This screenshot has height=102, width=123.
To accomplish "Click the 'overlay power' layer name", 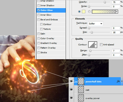I will click(93, 98).
